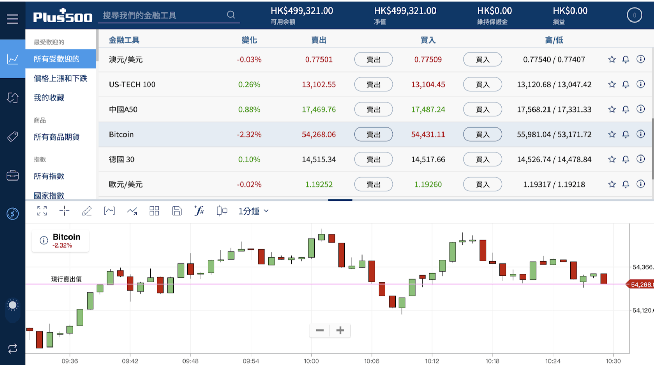Open the hamburger main menu
Screen dimensions: 659x368
13,19
